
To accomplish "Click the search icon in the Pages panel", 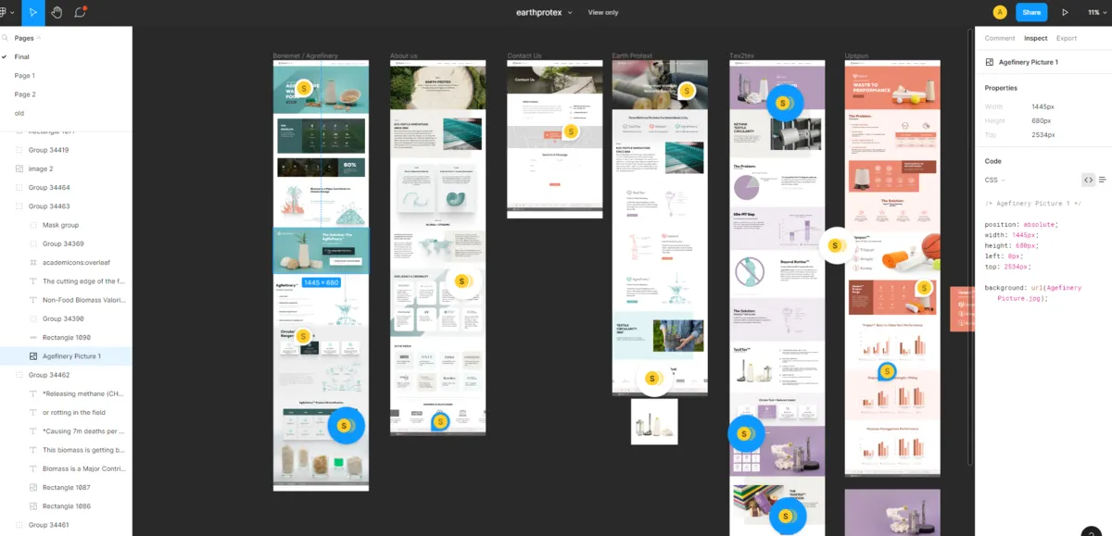I will [6, 38].
